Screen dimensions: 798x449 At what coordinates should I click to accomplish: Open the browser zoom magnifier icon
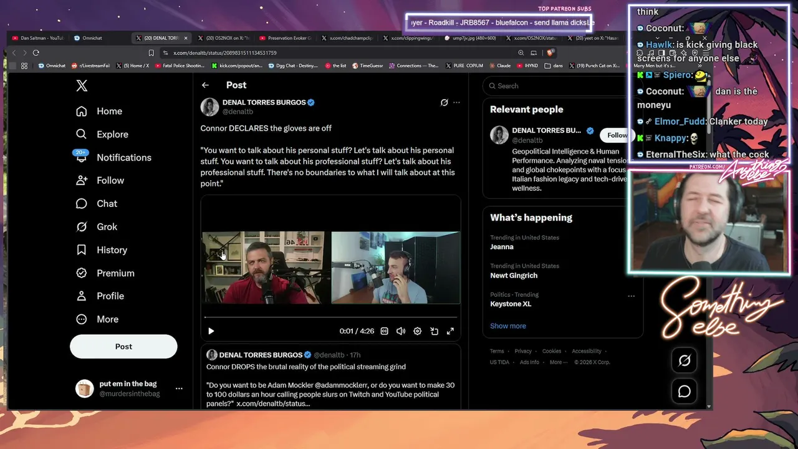[521, 53]
